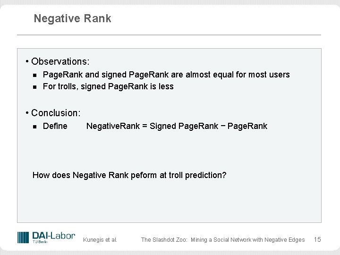This screenshot has width=340, height=255.
Task: Click the DAI-Labor logo text
Action: tap(53, 236)
